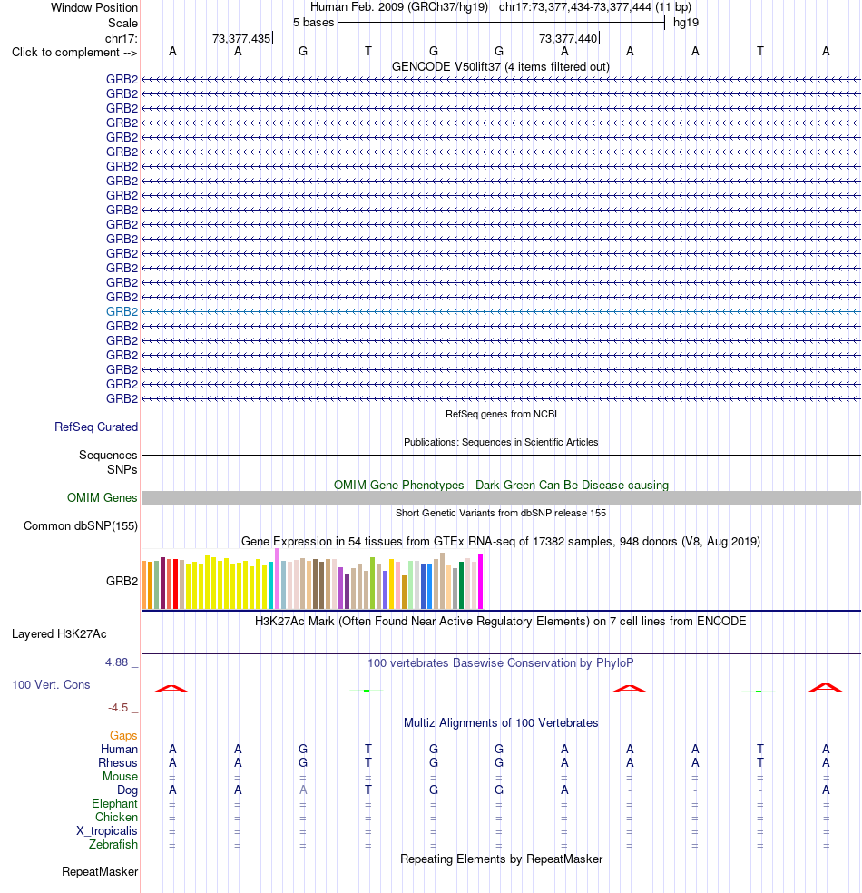Screen dimensions: 862x893
Task: Click the Sequences subtrack label
Action: [x=108, y=455]
